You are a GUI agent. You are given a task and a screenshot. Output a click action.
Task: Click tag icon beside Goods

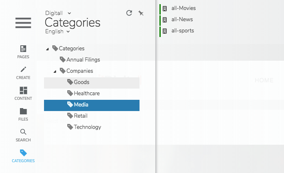click(70, 82)
